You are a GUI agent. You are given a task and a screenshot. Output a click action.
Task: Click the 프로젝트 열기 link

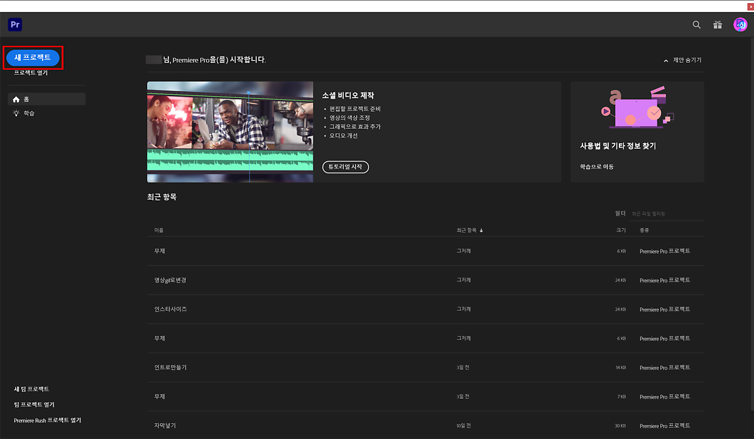coord(31,73)
